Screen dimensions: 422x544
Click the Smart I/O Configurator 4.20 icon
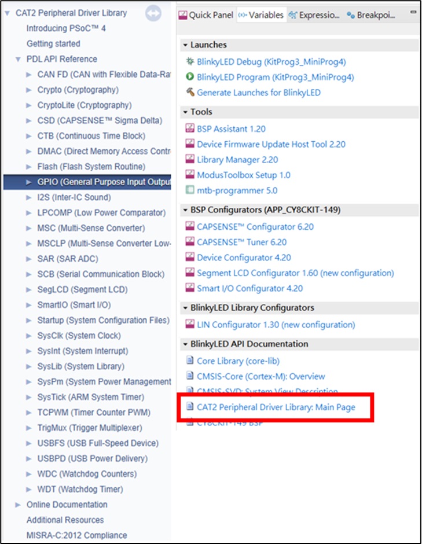click(x=190, y=288)
